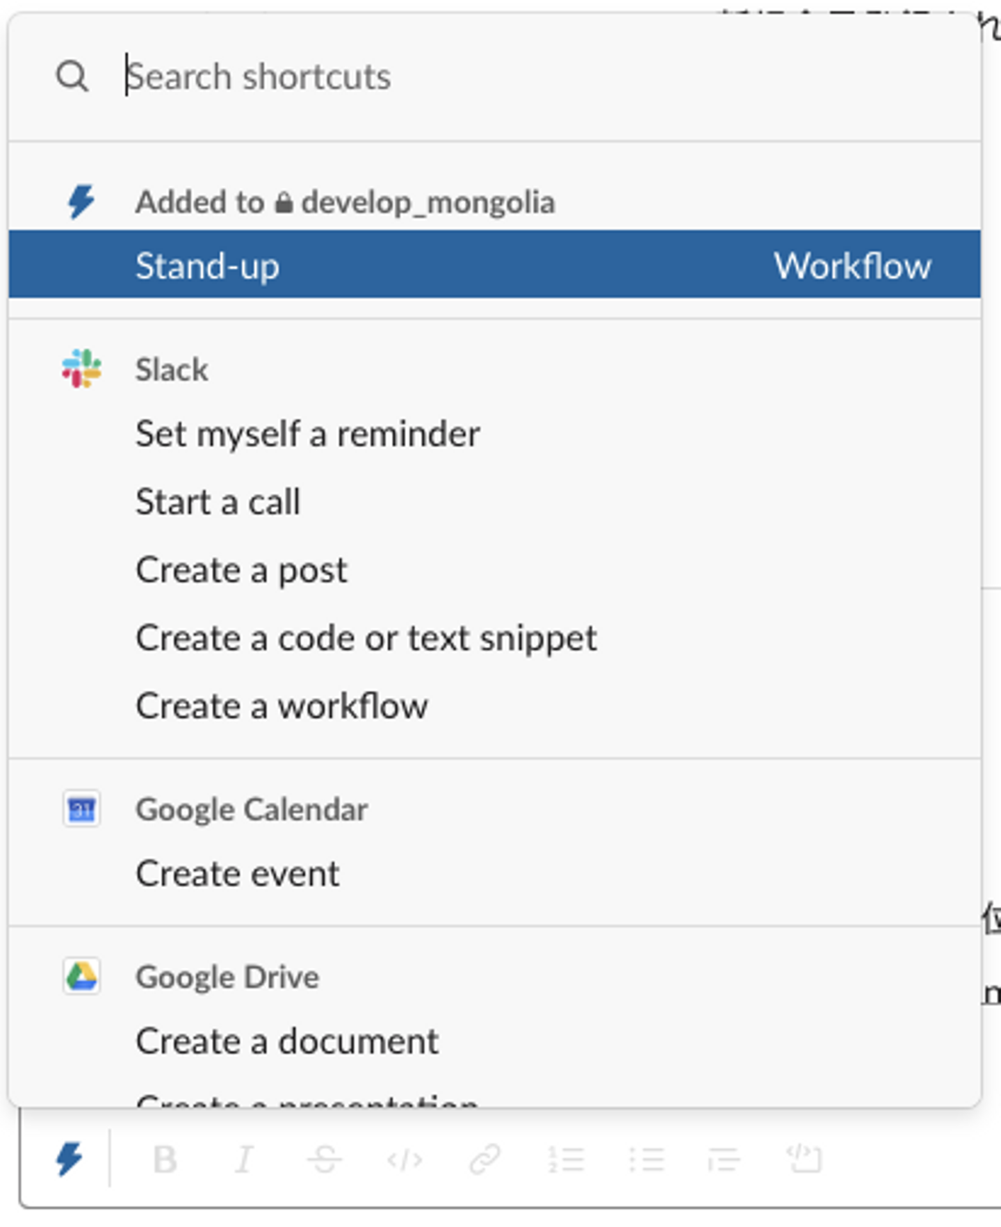This screenshot has width=1001, height=1227.
Task: Create a Google Calendar event
Action: pyautogui.click(x=237, y=874)
